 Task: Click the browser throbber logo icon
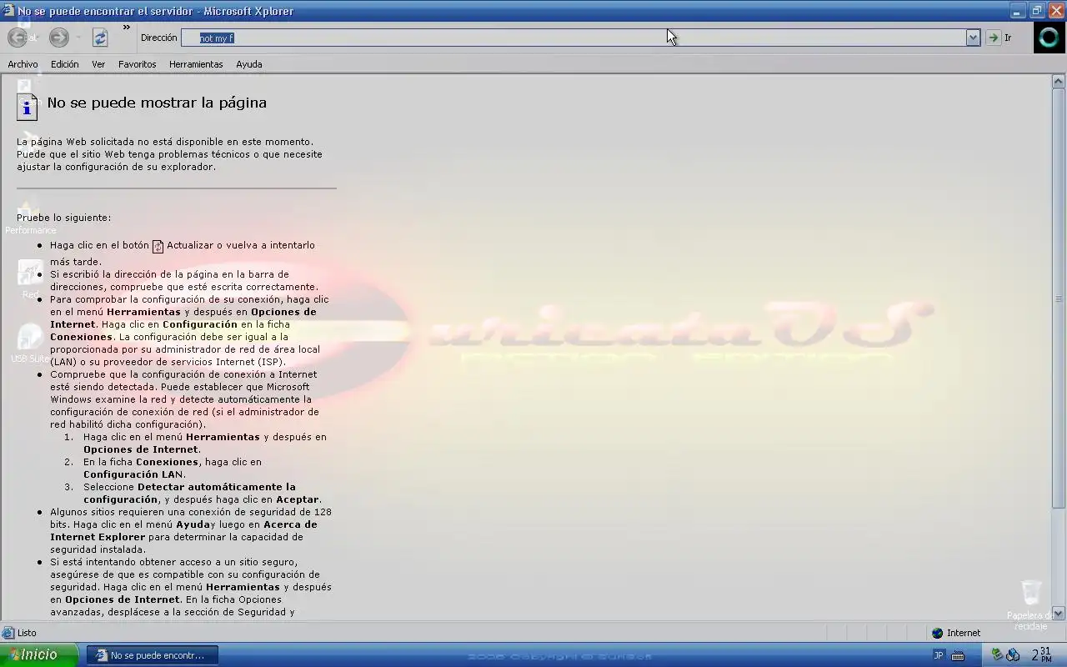pos(1049,38)
